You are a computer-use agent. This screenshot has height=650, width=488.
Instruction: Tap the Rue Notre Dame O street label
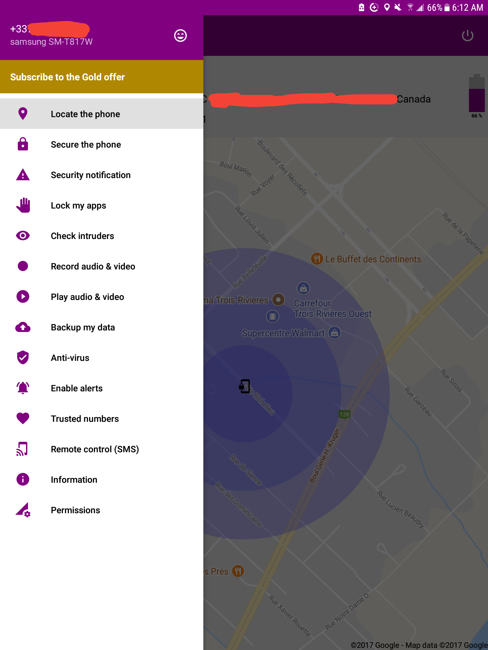[x=347, y=611]
